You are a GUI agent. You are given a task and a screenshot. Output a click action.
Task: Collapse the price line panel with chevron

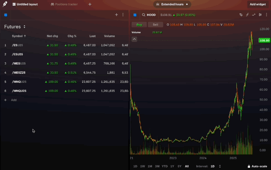[134, 39]
